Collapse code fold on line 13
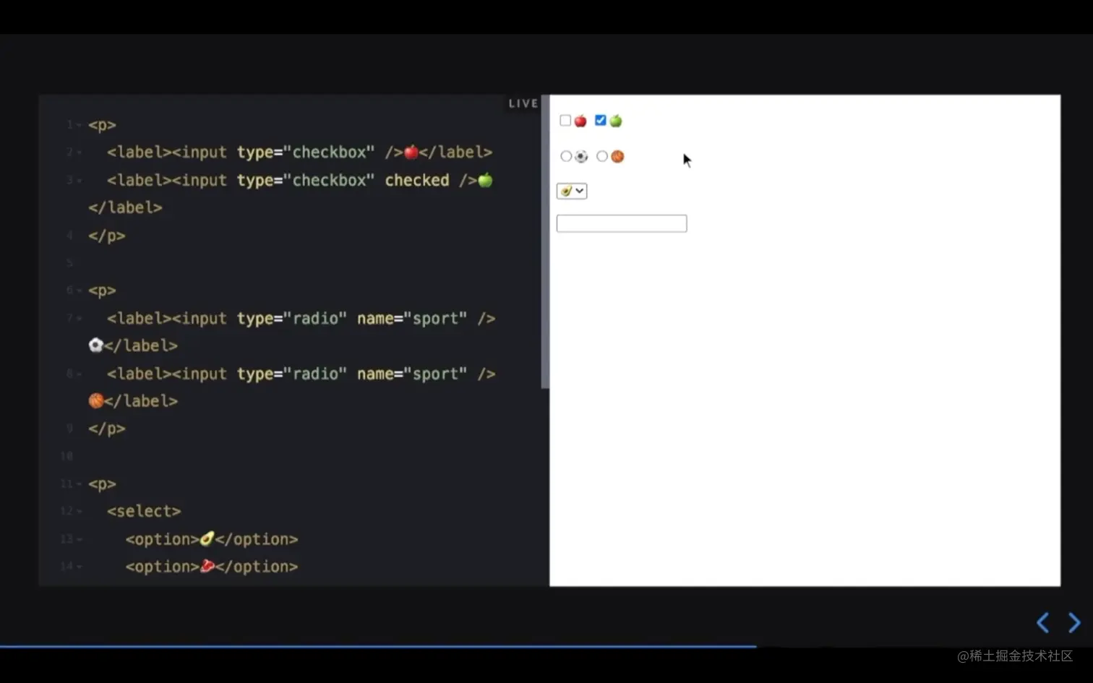This screenshot has height=683, width=1093. (x=79, y=540)
